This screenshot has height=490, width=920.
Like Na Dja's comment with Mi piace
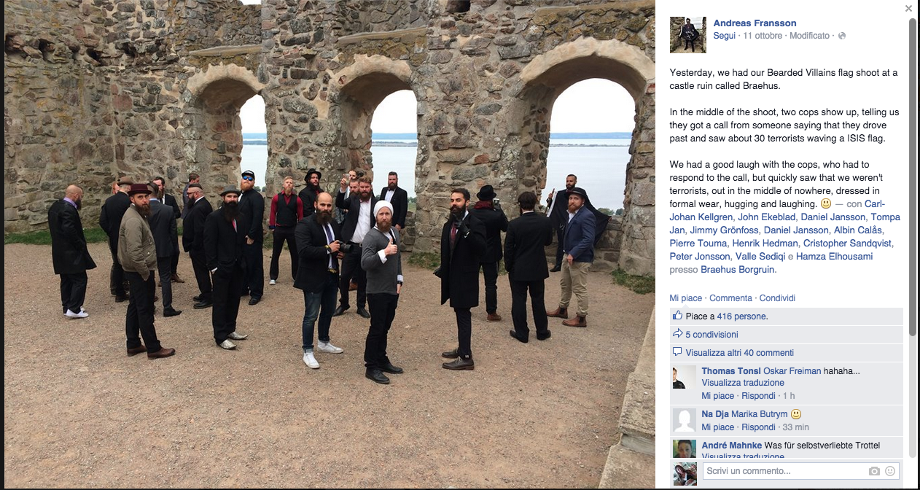pos(718,427)
